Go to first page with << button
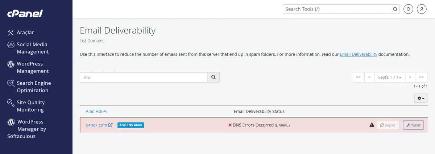This screenshot has height=154, width=435. pyautogui.click(x=358, y=77)
